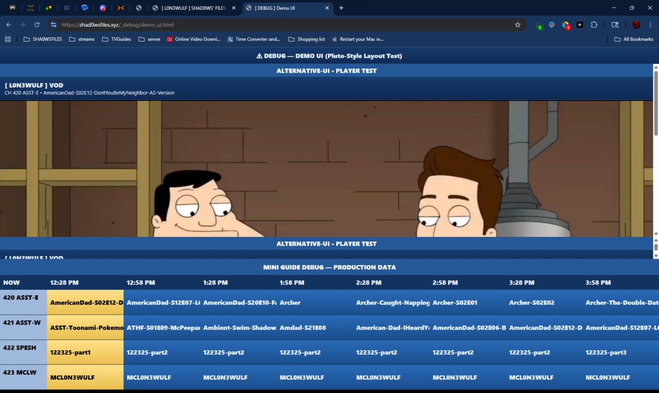Open the streams bookmark folder
This screenshot has width=659, height=393.
click(82, 39)
